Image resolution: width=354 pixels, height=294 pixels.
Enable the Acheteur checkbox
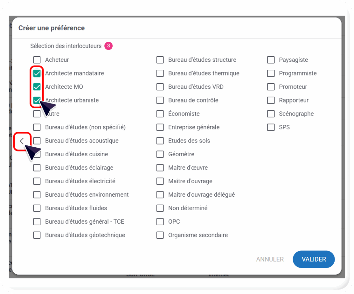coord(37,60)
